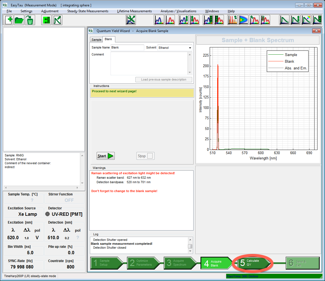Open the Steady-State Measurements menu
The height and width of the screenshot is (281, 325).
pos(88,11)
